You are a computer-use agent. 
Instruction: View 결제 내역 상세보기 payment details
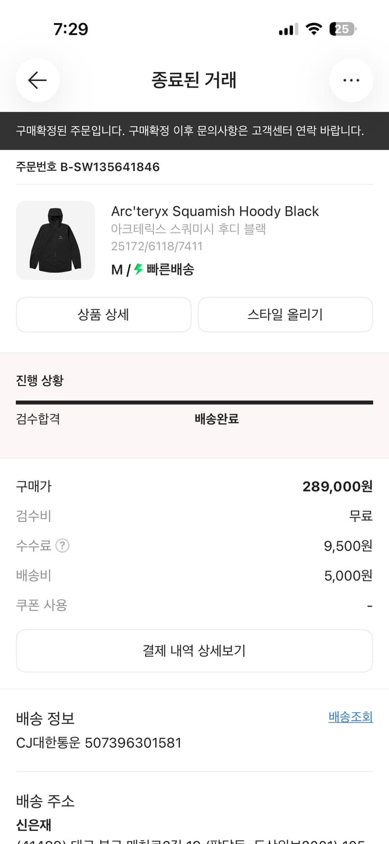click(x=194, y=650)
